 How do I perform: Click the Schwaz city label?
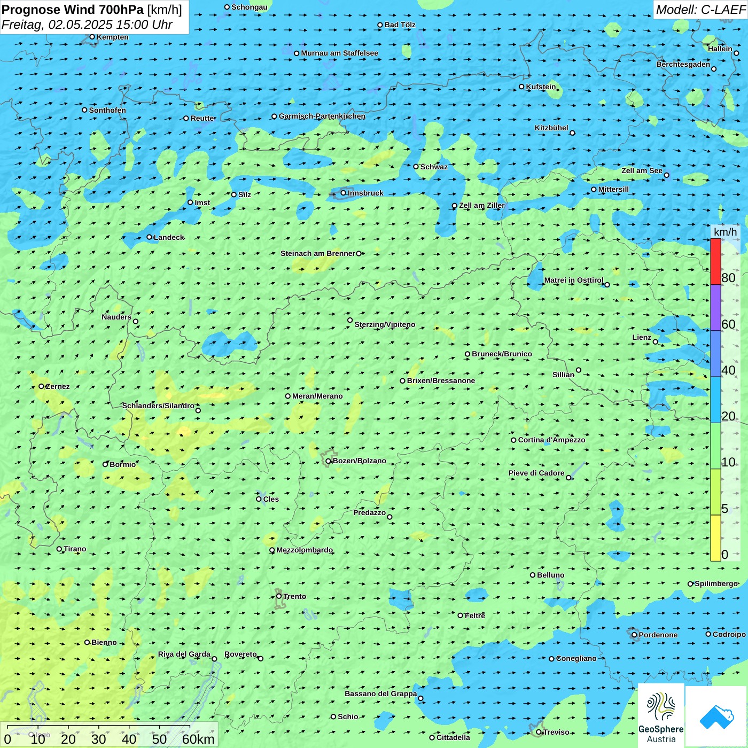click(434, 167)
